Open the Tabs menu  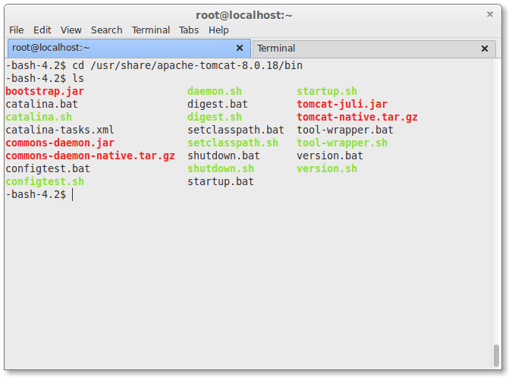click(x=189, y=30)
